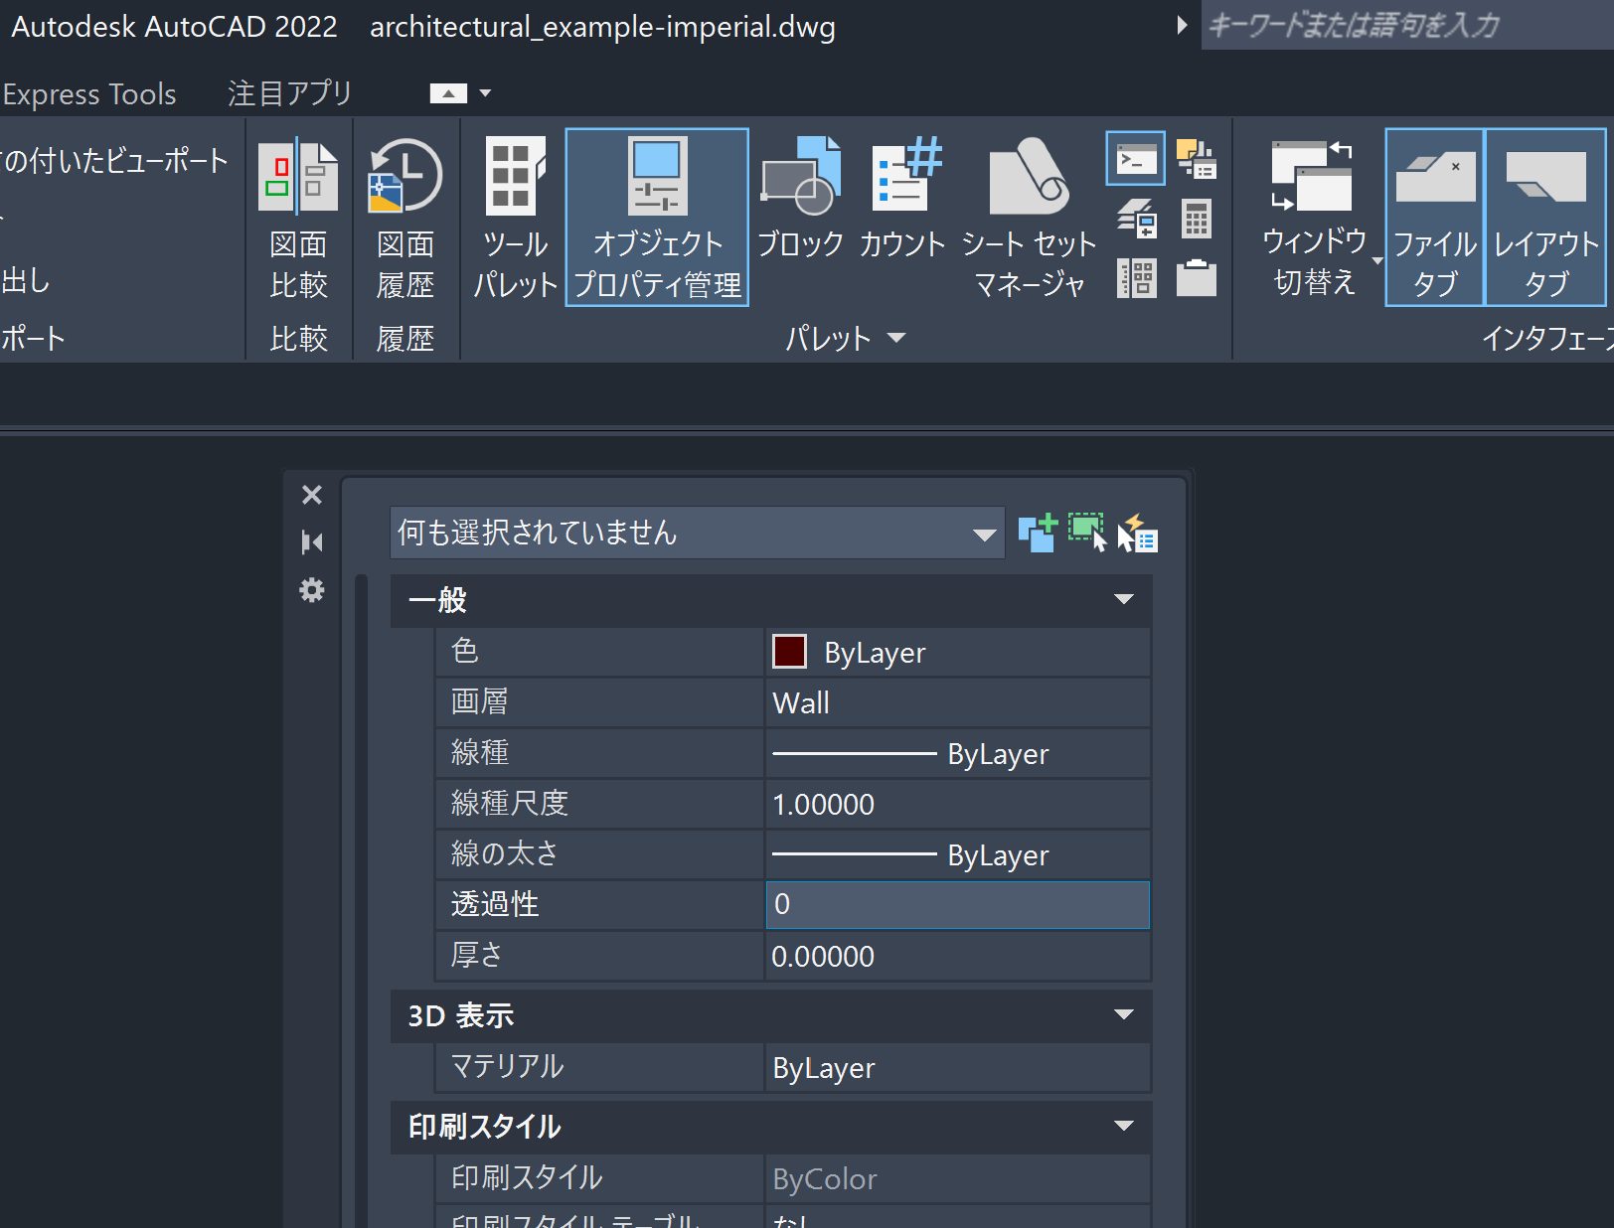Open the シートセットマネージャ palette
The height and width of the screenshot is (1228, 1614).
[x=1029, y=219]
